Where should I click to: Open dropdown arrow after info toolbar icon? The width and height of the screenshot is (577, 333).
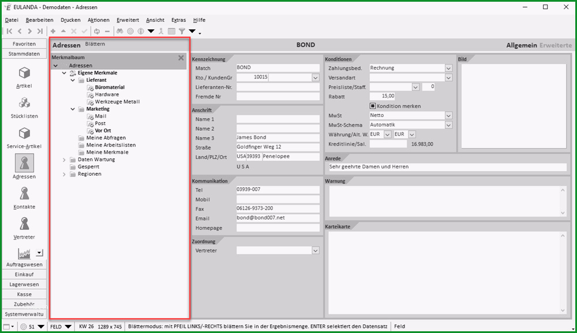(151, 31)
